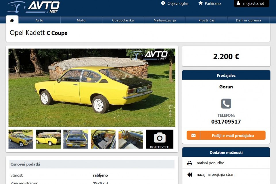The height and width of the screenshot is (184, 276).
Task: Click the front-view car thumbnail
Action: 76,139
